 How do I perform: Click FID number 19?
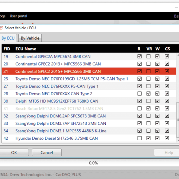6,56
